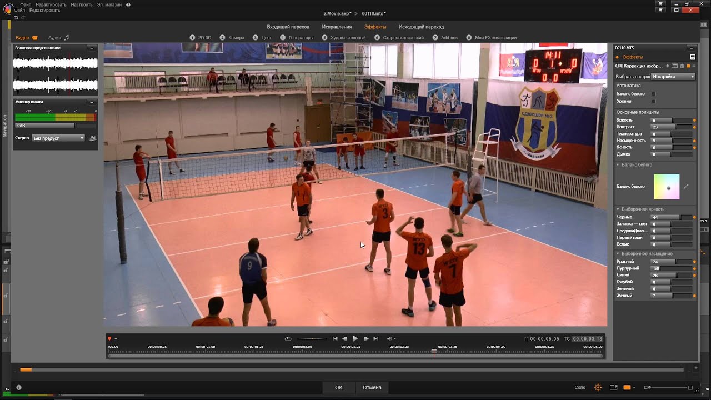Click the OK button
Image resolution: width=711 pixels, height=400 pixels.
coord(339,387)
